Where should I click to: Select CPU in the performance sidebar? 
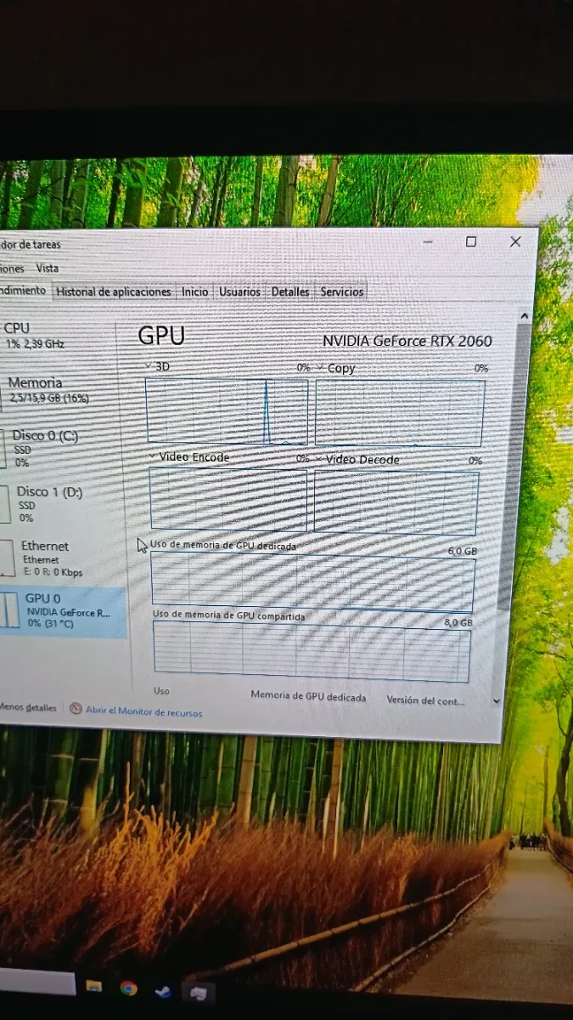59,335
